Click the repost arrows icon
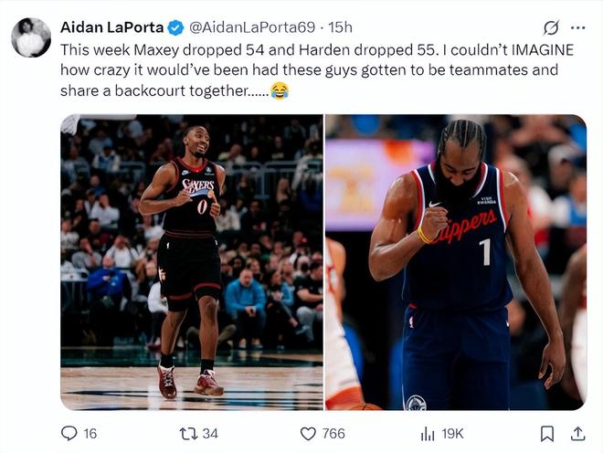603x453 pixels. click(189, 434)
